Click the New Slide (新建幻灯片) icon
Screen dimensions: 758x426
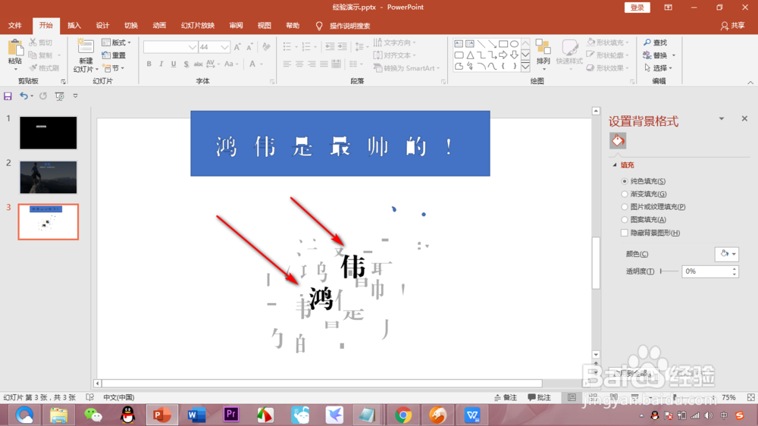pyautogui.click(x=85, y=48)
